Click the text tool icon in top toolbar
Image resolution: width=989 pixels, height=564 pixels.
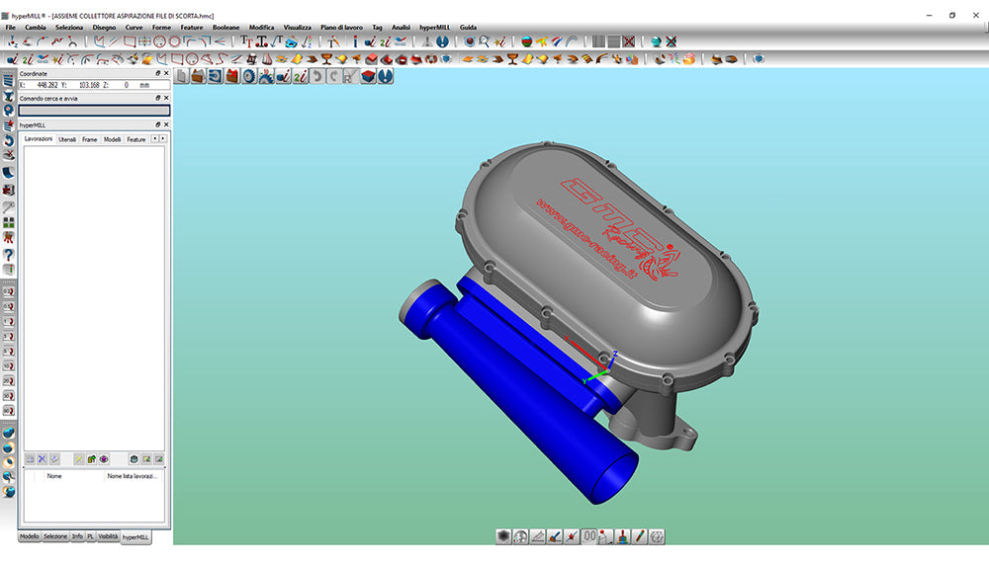tap(245, 41)
